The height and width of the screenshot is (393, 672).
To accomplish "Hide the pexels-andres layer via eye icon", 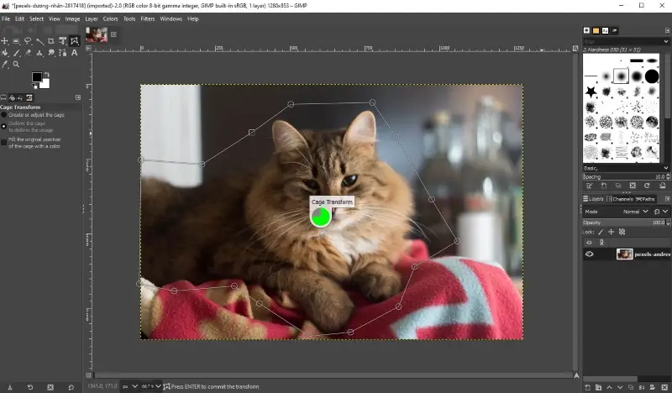I will (589, 254).
